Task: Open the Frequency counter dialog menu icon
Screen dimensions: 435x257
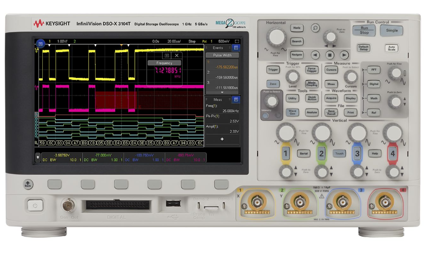Action: pyautogui.click(x=167, y=56)
